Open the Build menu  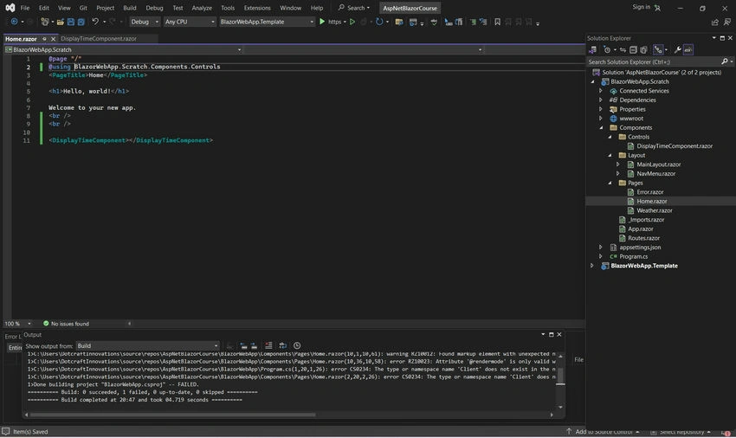130,8
